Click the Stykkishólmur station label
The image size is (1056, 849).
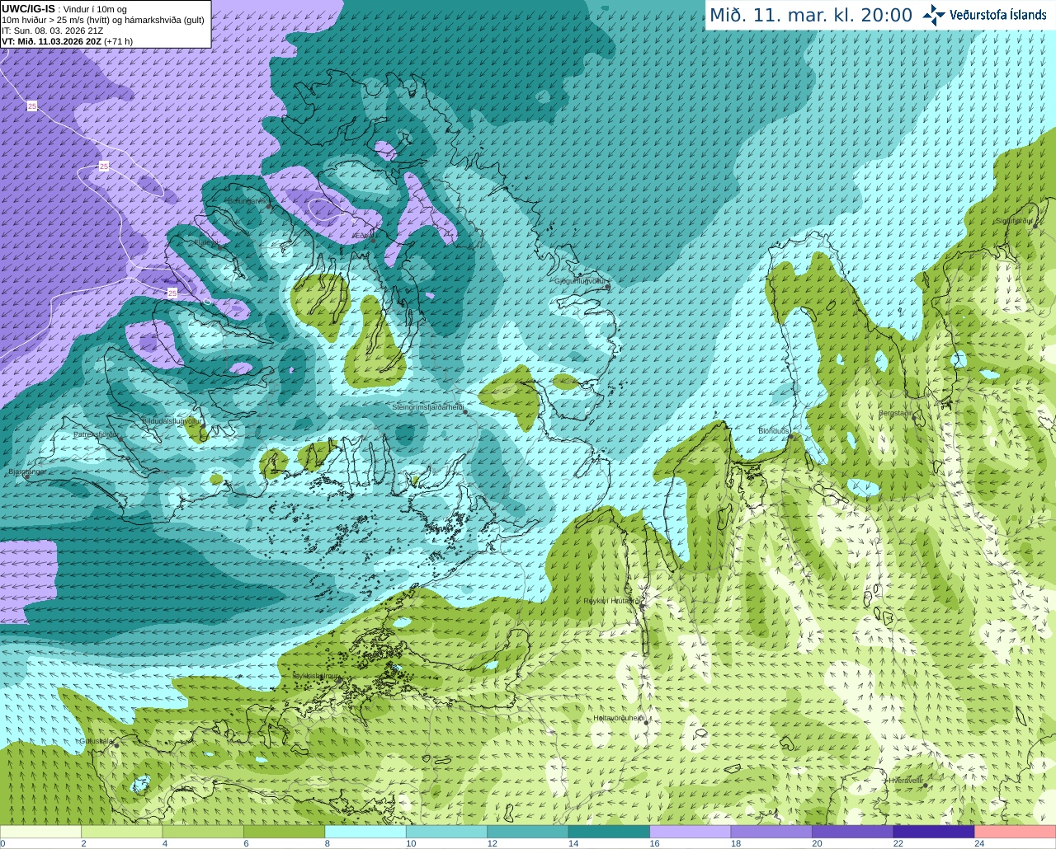(317, 676)
